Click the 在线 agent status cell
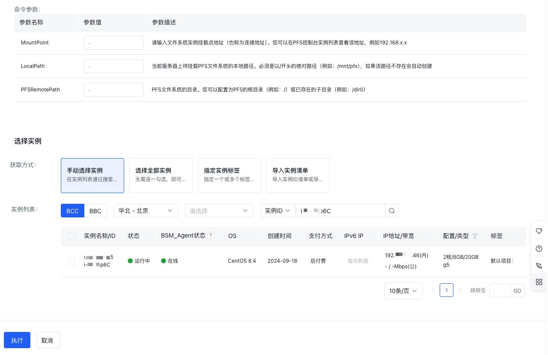Screen dimensions: 548x355 tap(170, 261)
